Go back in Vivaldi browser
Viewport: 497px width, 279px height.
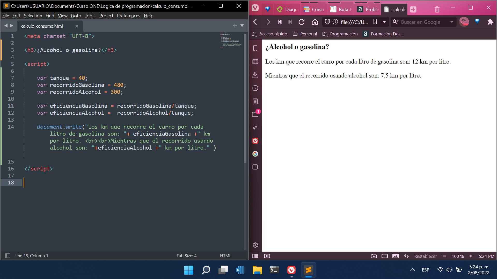[255, 22]
